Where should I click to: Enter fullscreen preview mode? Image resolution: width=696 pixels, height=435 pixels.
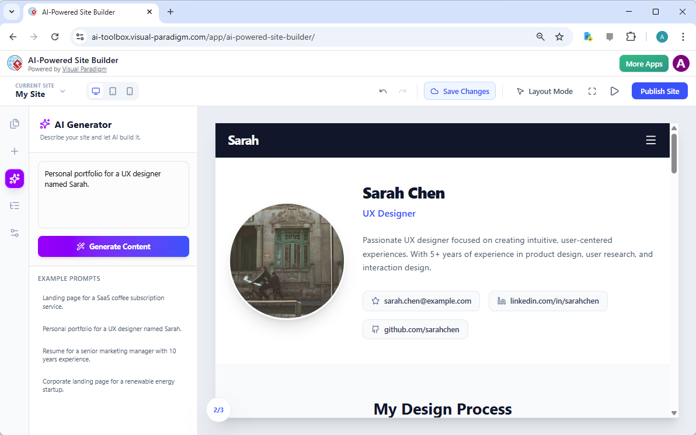pyautogui.click(x=592, y=91)
